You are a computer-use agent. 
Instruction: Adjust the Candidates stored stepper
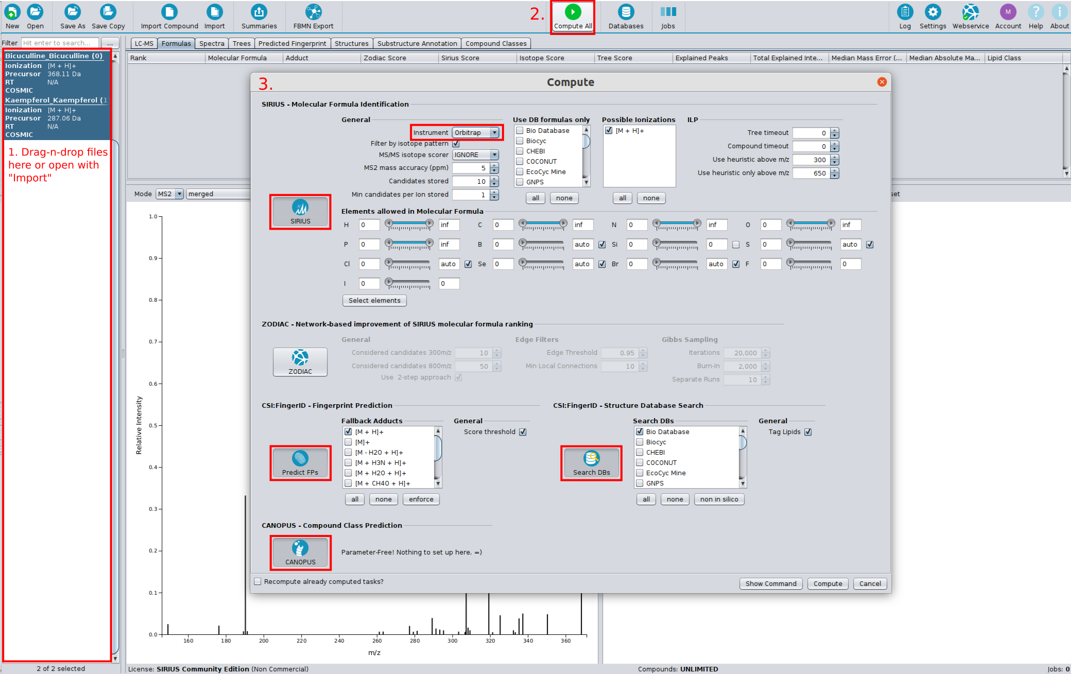(x=494, y=181)
